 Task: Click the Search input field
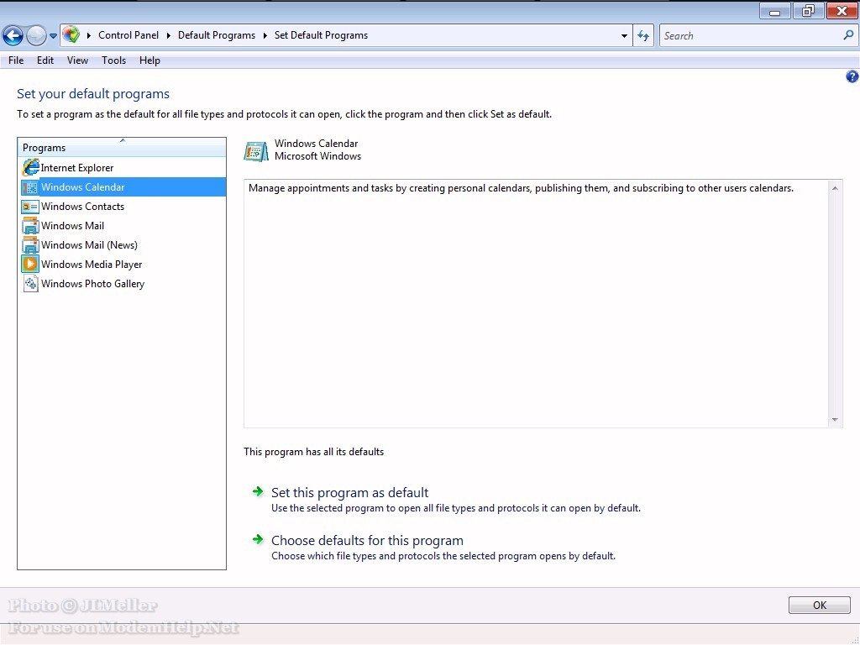point(750,35)
